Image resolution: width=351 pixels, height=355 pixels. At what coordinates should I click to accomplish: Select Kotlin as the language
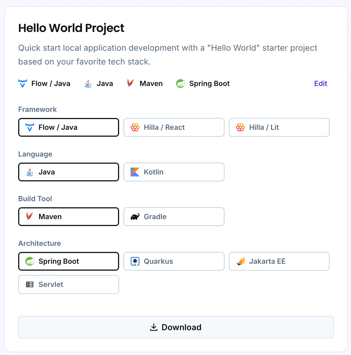pos(174,172)
